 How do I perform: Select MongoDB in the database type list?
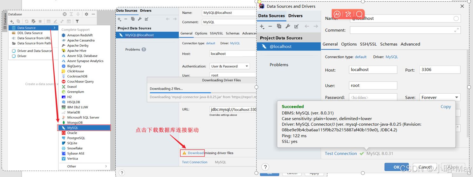[x=84, y=122]
